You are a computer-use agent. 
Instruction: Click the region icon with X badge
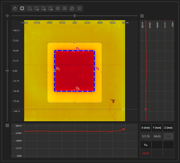point(51,8)
